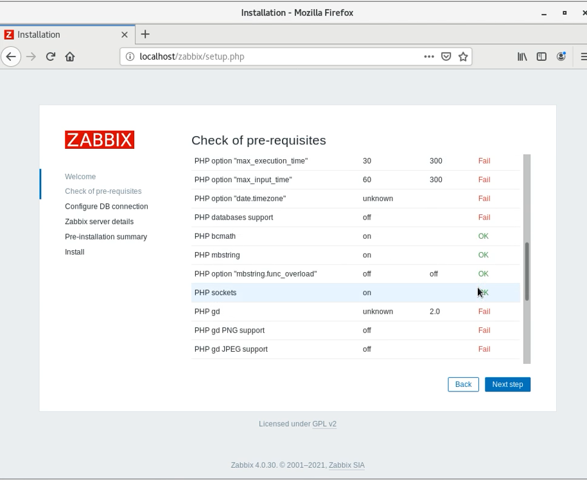Click the pre-requisites list scrollbar thumb
Viewport: 587px width, 480px height.
coord(527,271)
